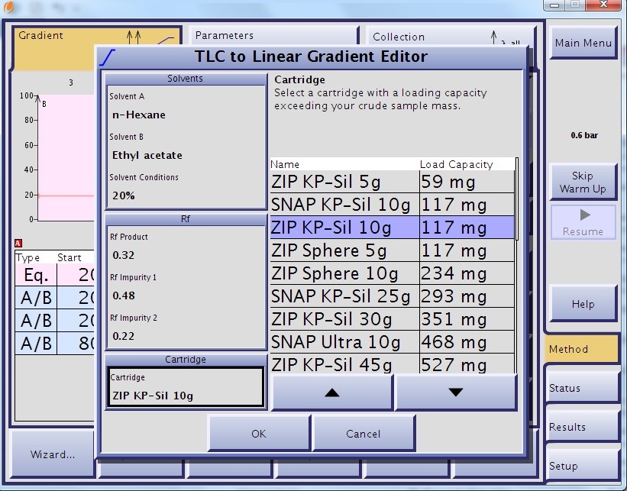Click the 293 mg load capacity cell
The image size is (627, 491).
tap(467, 296)
